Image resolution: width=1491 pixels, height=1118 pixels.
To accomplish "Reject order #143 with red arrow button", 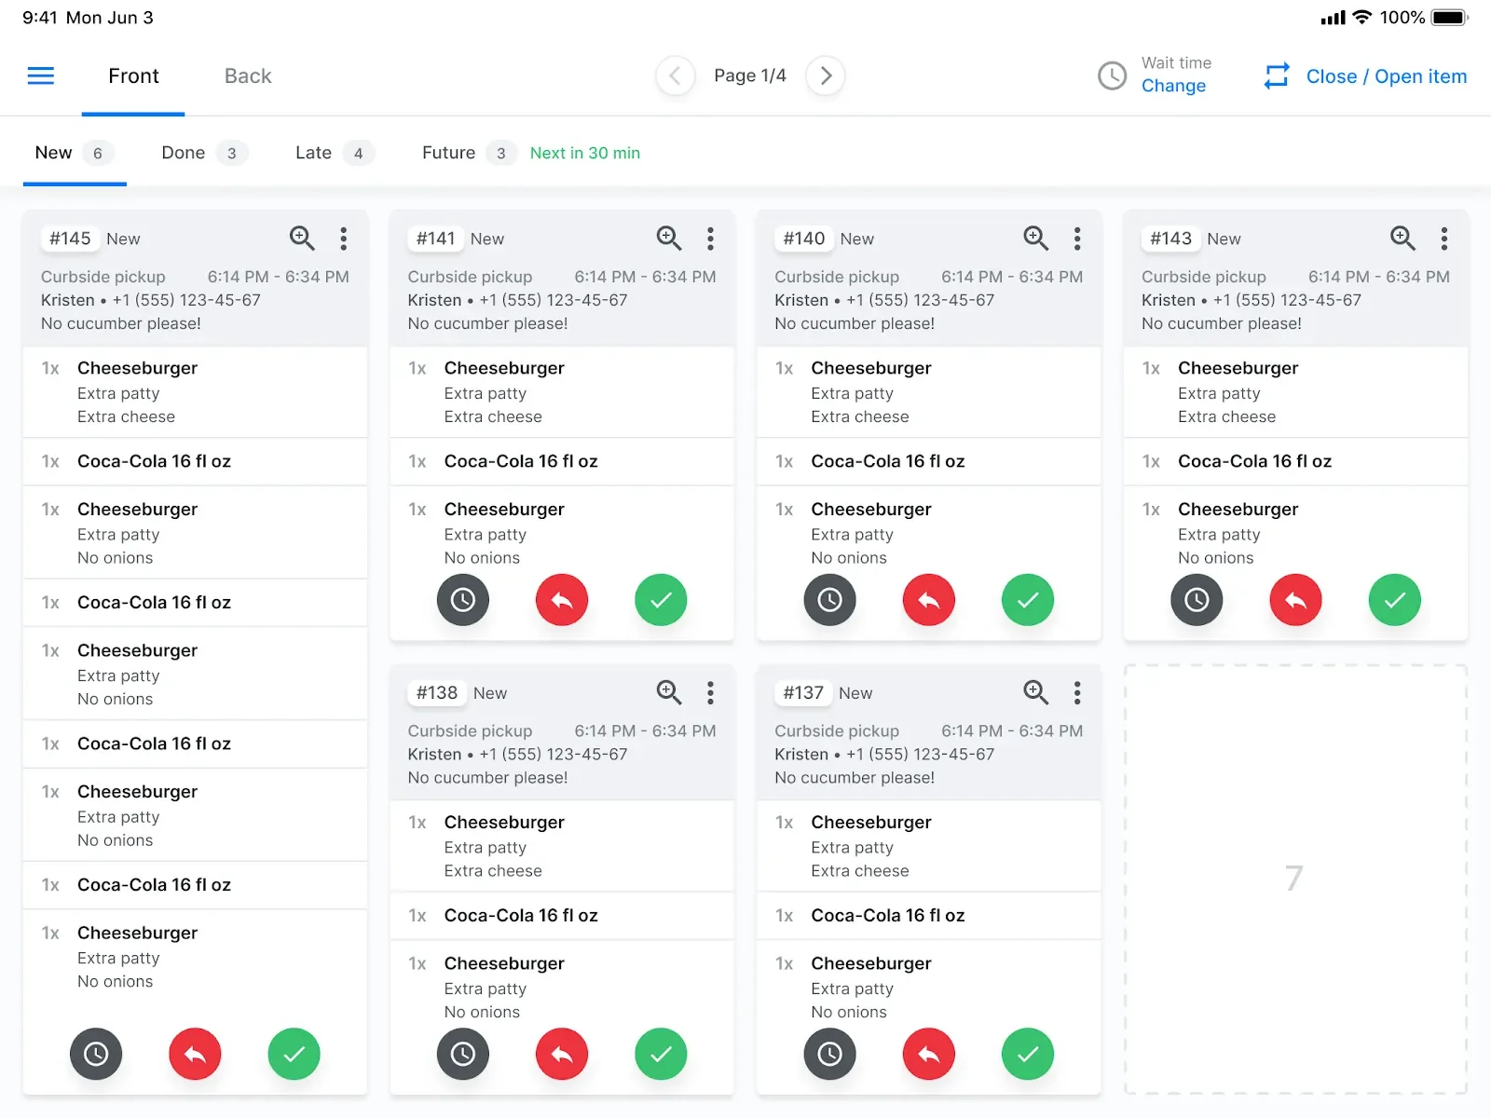I will click(1296, 600).
